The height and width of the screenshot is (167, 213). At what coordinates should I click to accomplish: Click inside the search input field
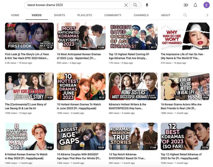[72, 5]
